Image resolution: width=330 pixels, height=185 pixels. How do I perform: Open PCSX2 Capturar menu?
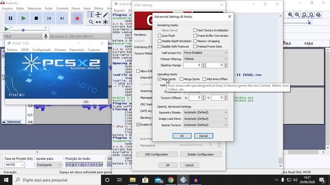click(x=94, y=50)
